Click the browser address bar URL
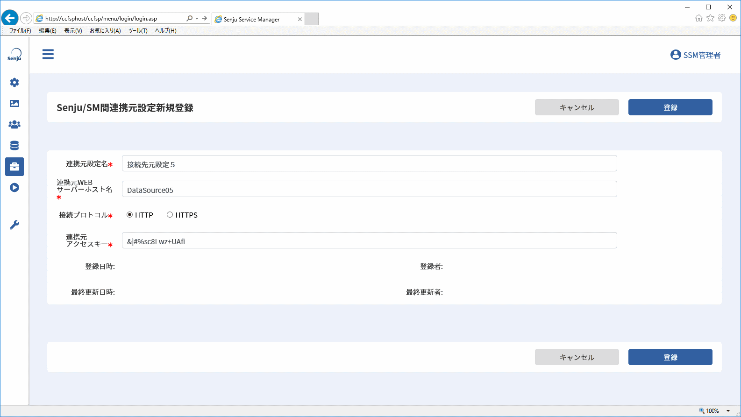 [x=101, y=19]
